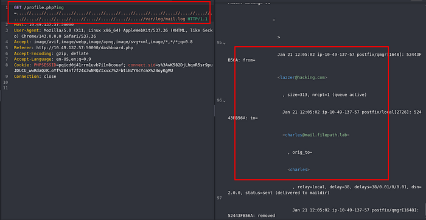Click the /var/log/mail.log path in the payload

[166, 19]
